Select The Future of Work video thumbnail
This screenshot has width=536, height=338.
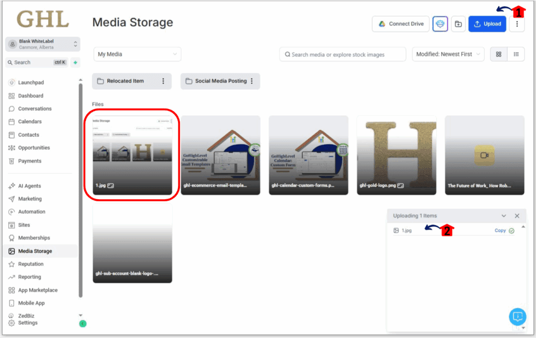pos(485,155)
